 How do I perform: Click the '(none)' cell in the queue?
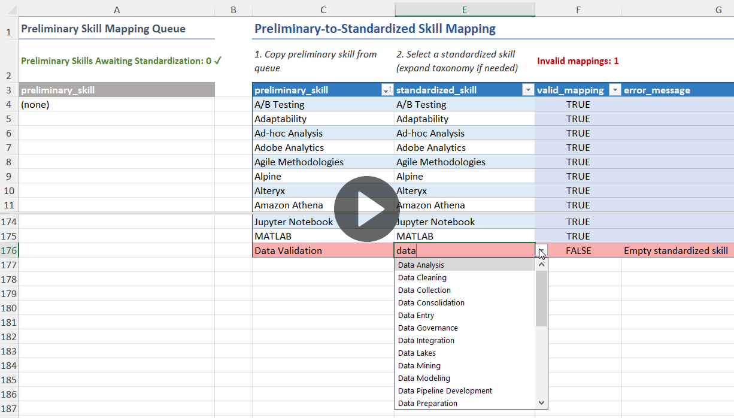[117, 104]
